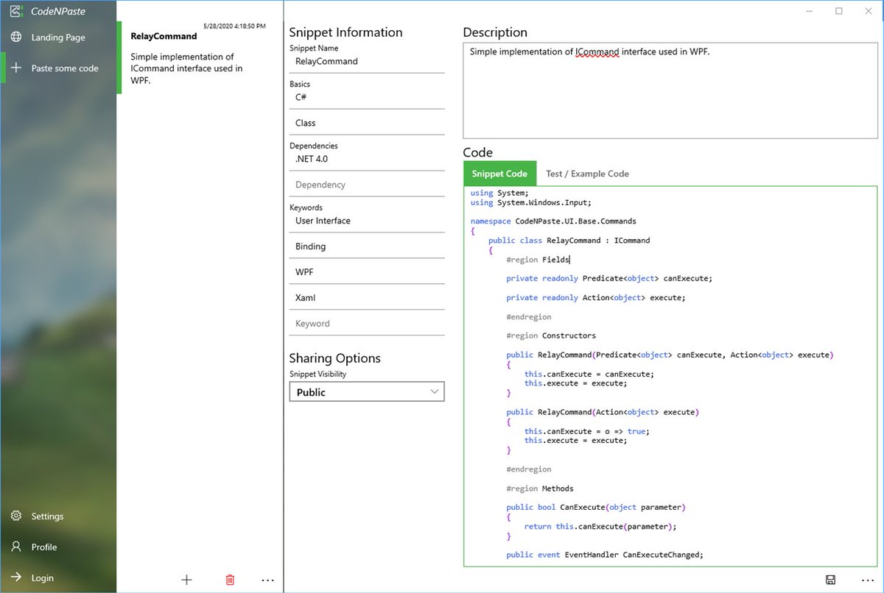
Task: Delete snippet with the red trash icon
Action: [230, 580]
